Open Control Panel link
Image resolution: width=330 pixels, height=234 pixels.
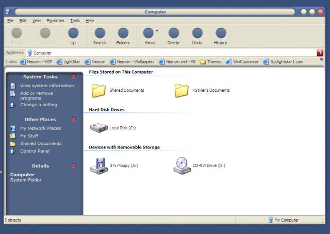tap(35, 151)
